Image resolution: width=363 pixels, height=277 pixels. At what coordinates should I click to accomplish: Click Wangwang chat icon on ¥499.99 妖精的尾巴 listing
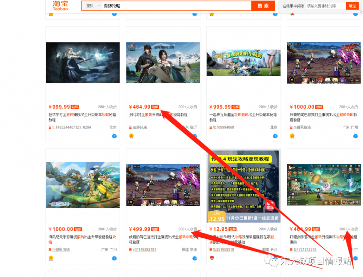point(195,258)
